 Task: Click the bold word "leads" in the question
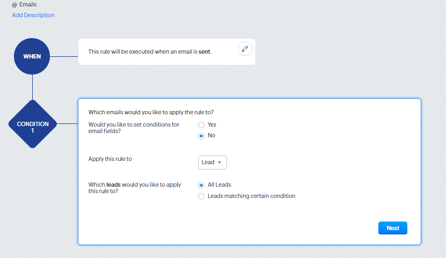(114, 185)
